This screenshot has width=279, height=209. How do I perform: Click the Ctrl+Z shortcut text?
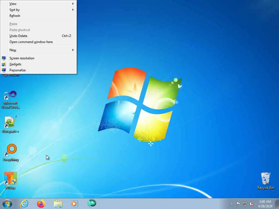coord(66,36)
